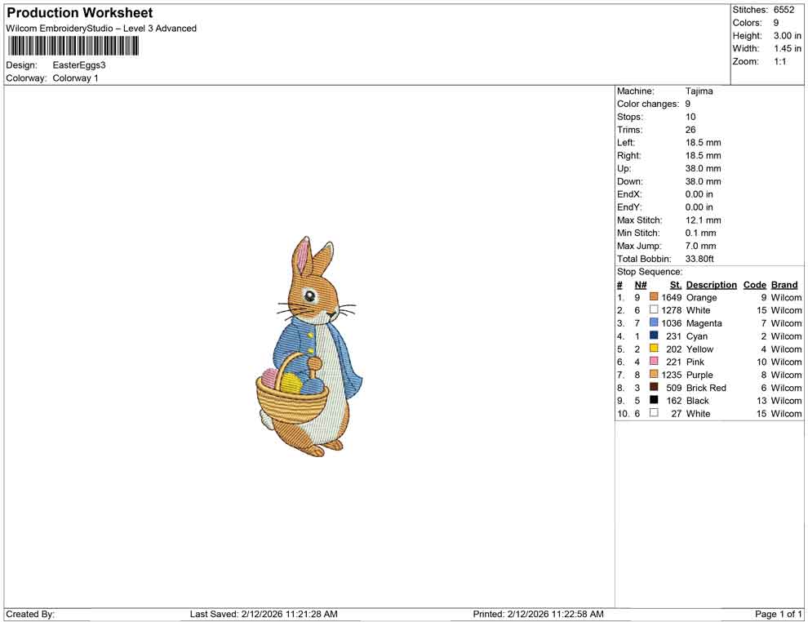
Task: Click Wilcom EmbroideryStudio Level 3 Advanced text
Action: 101,29
